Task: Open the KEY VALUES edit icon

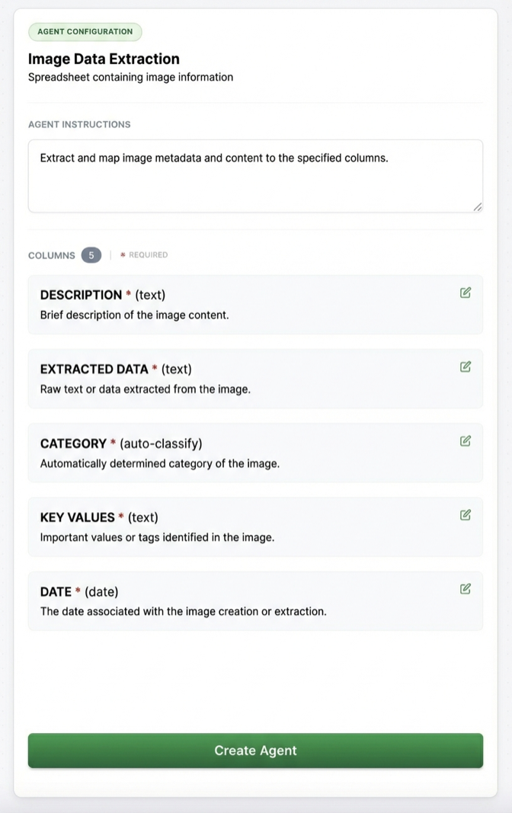Action: point(466,514)
